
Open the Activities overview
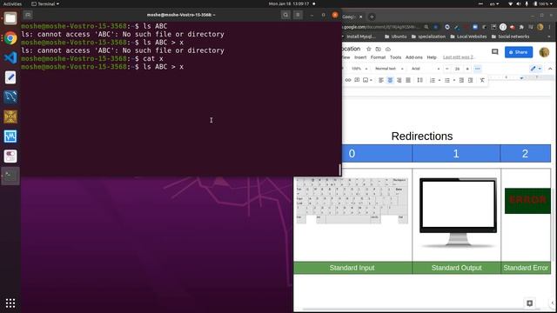pos(12,3)
